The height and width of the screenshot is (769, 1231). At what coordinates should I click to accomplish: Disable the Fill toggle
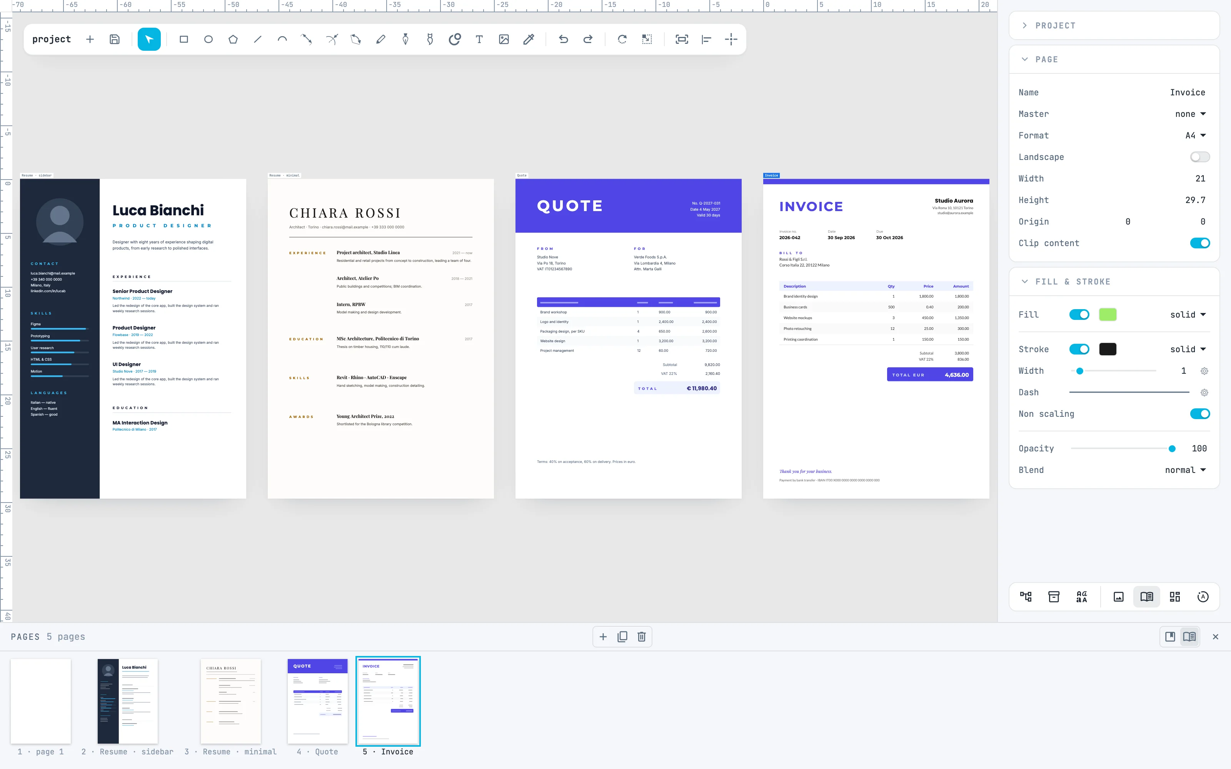click(1079, 315)
